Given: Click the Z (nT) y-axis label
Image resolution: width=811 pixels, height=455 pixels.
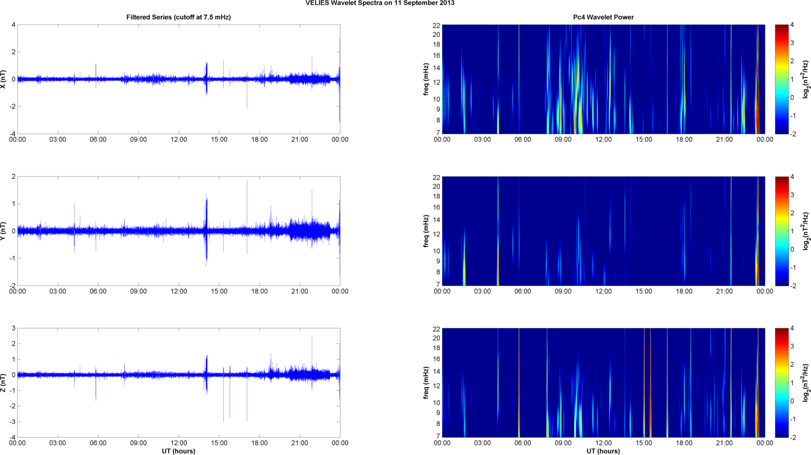Looking at the screenshot, I should pos(4,383).
